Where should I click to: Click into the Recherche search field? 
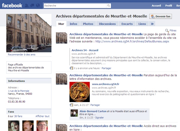click(75, 6)
